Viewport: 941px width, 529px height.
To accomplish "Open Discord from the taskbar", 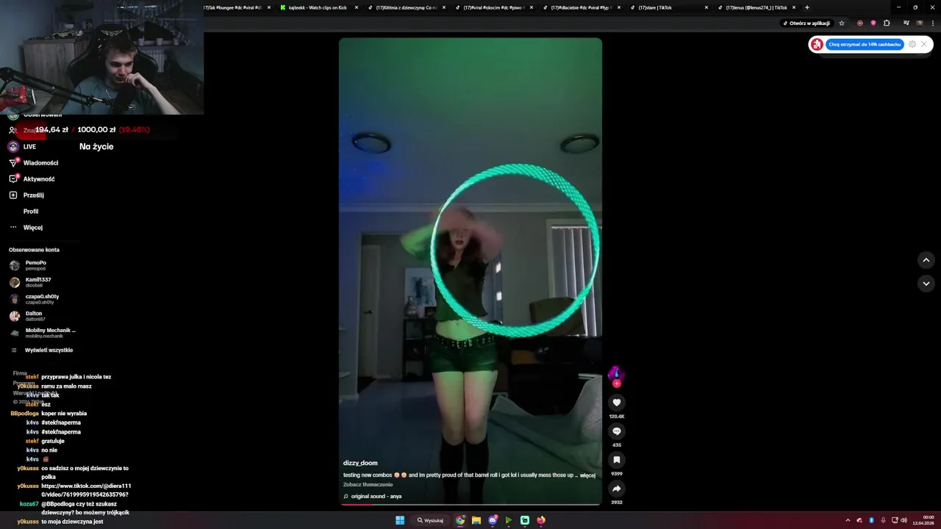I will [493, 520].
